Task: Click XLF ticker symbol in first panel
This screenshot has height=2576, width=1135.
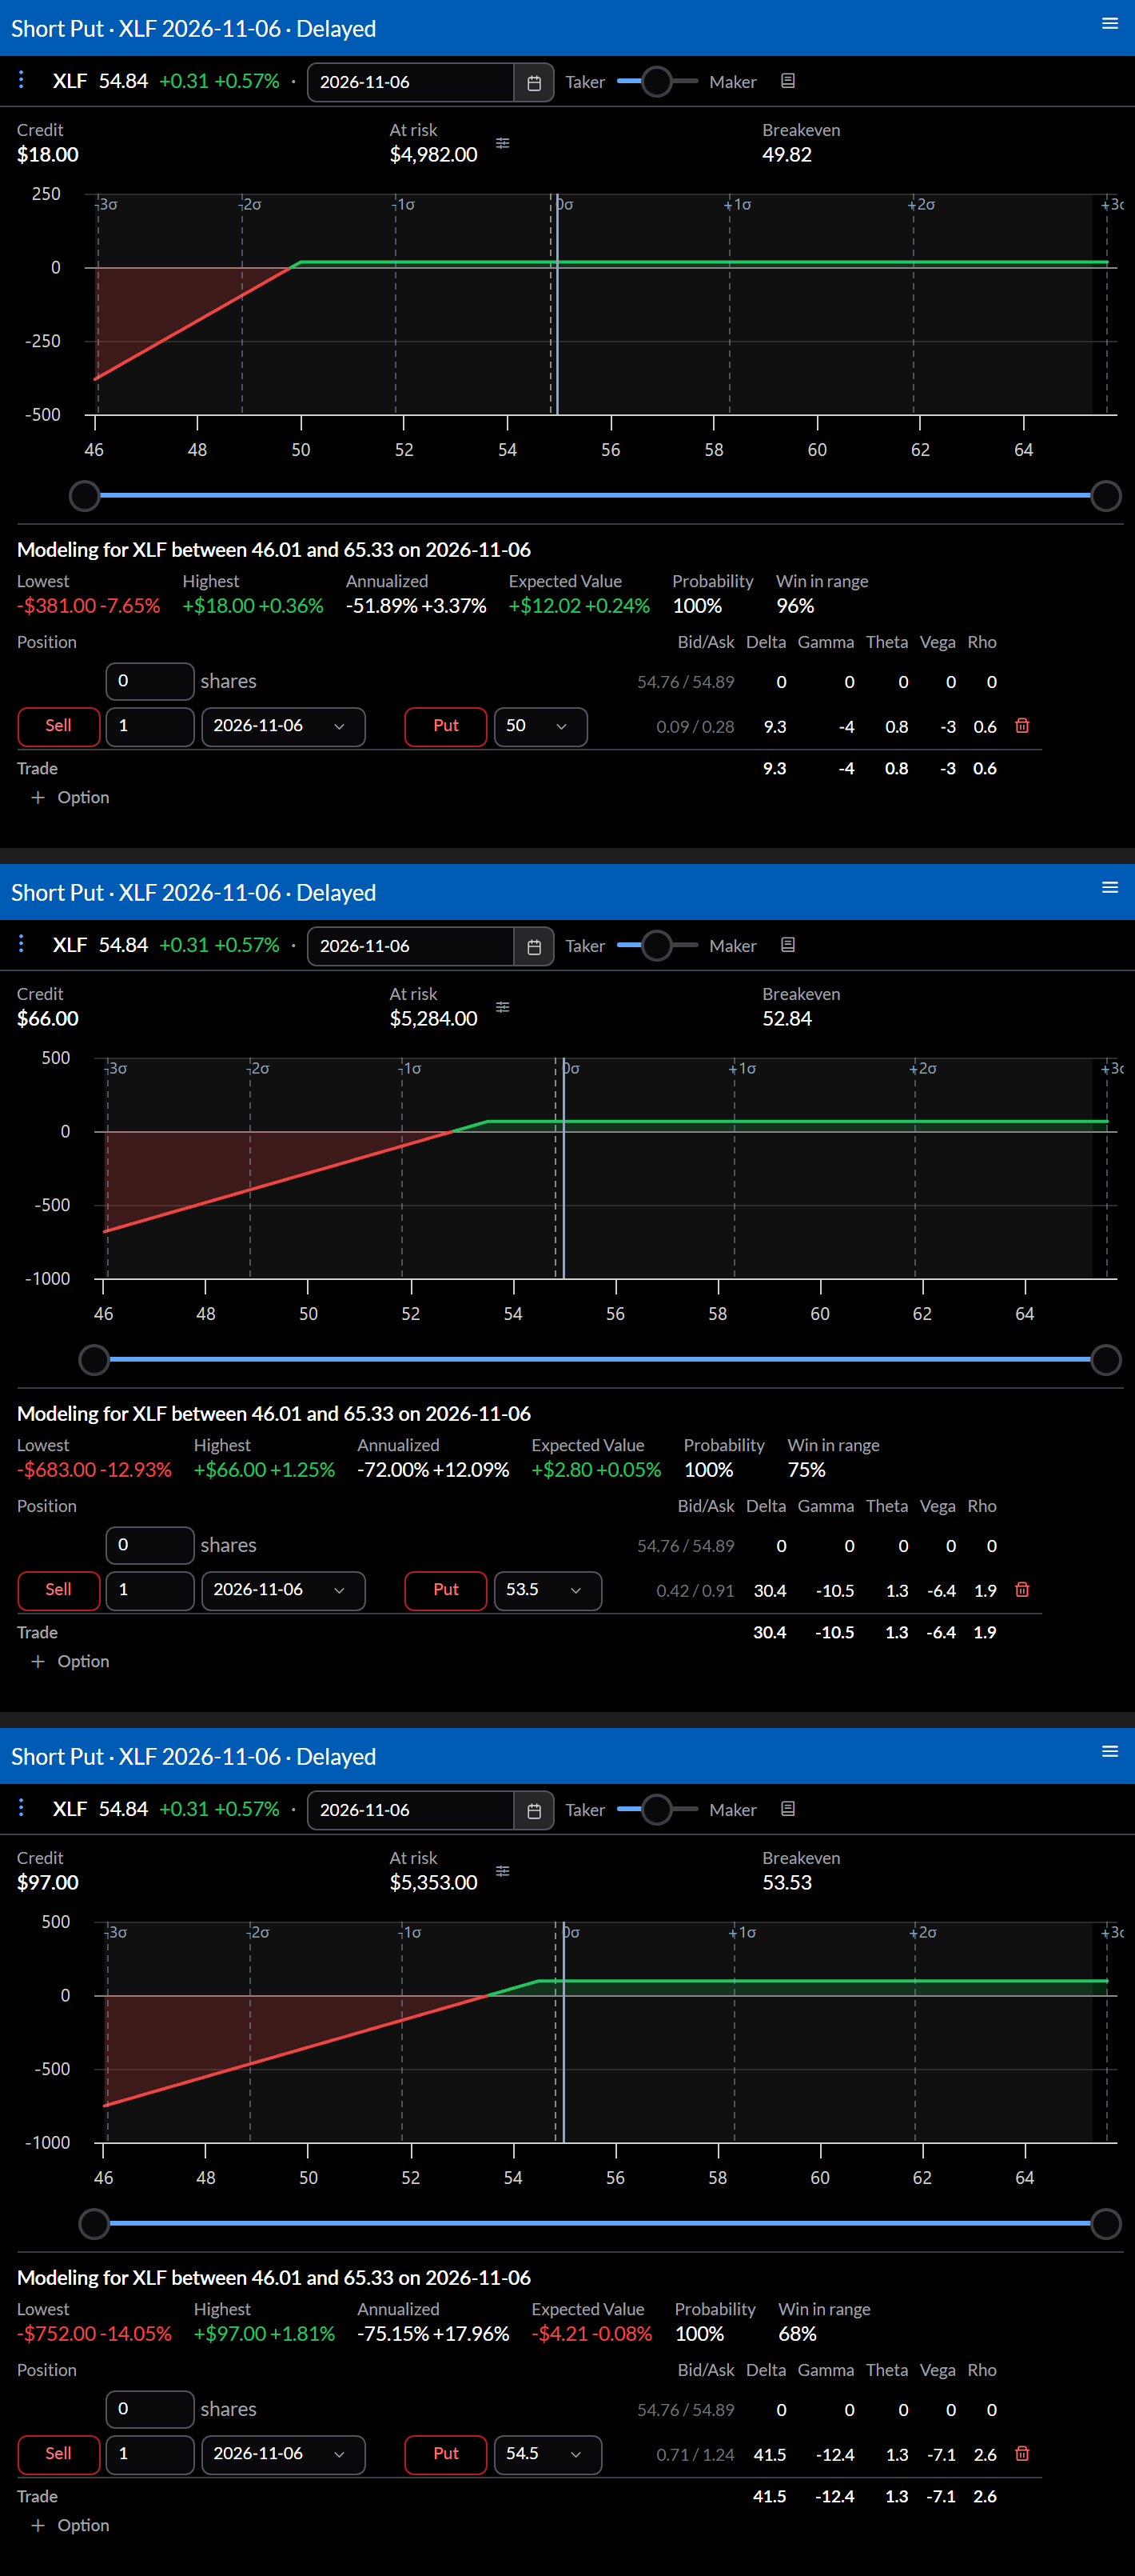Action: 69,81
